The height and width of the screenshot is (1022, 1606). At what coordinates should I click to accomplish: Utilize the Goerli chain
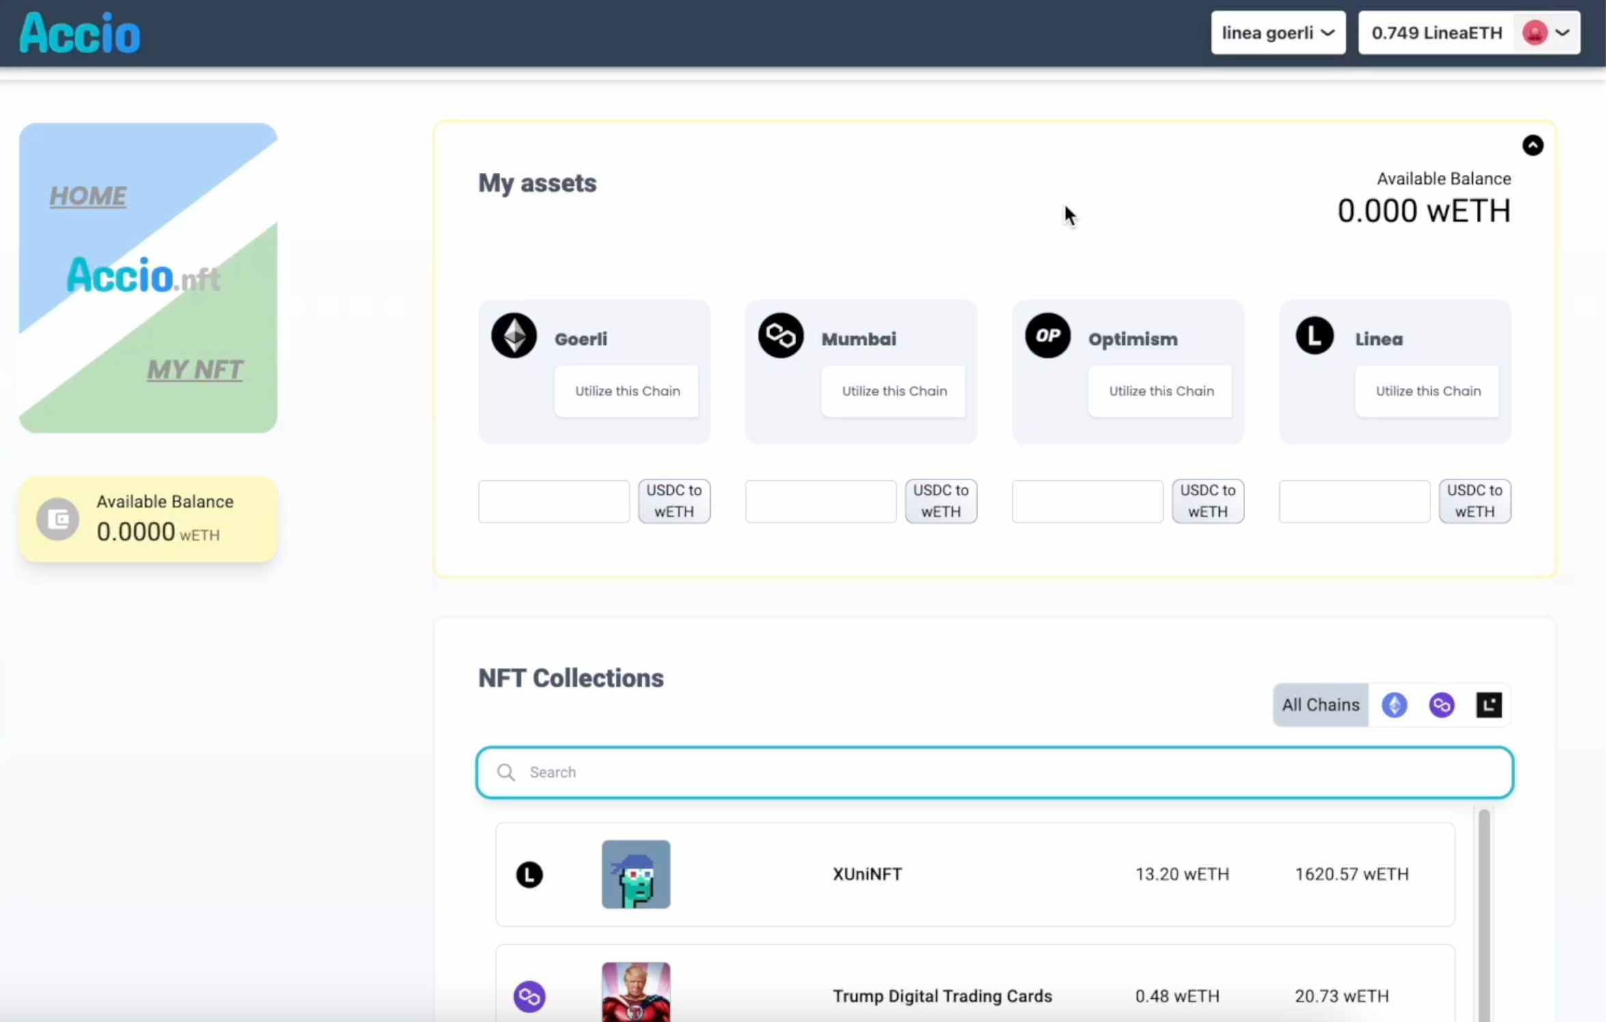(627, 391)
